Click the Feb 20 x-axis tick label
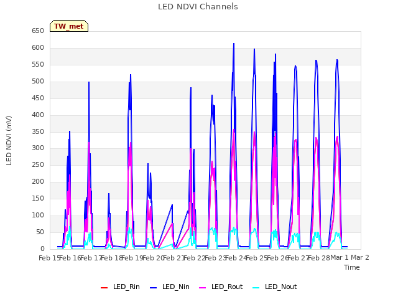Screen dimensions: 398x299 click(153, 258)
